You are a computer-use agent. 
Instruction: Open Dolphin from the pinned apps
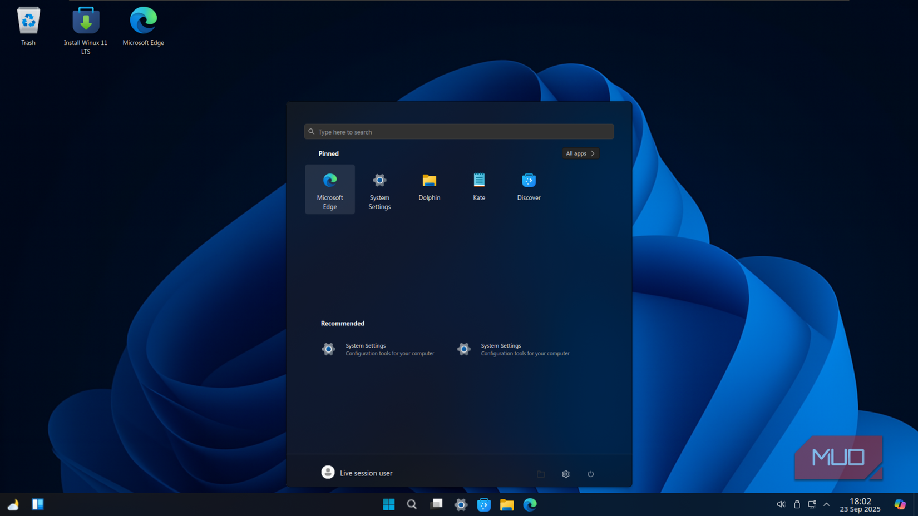(x=429, y=186)
